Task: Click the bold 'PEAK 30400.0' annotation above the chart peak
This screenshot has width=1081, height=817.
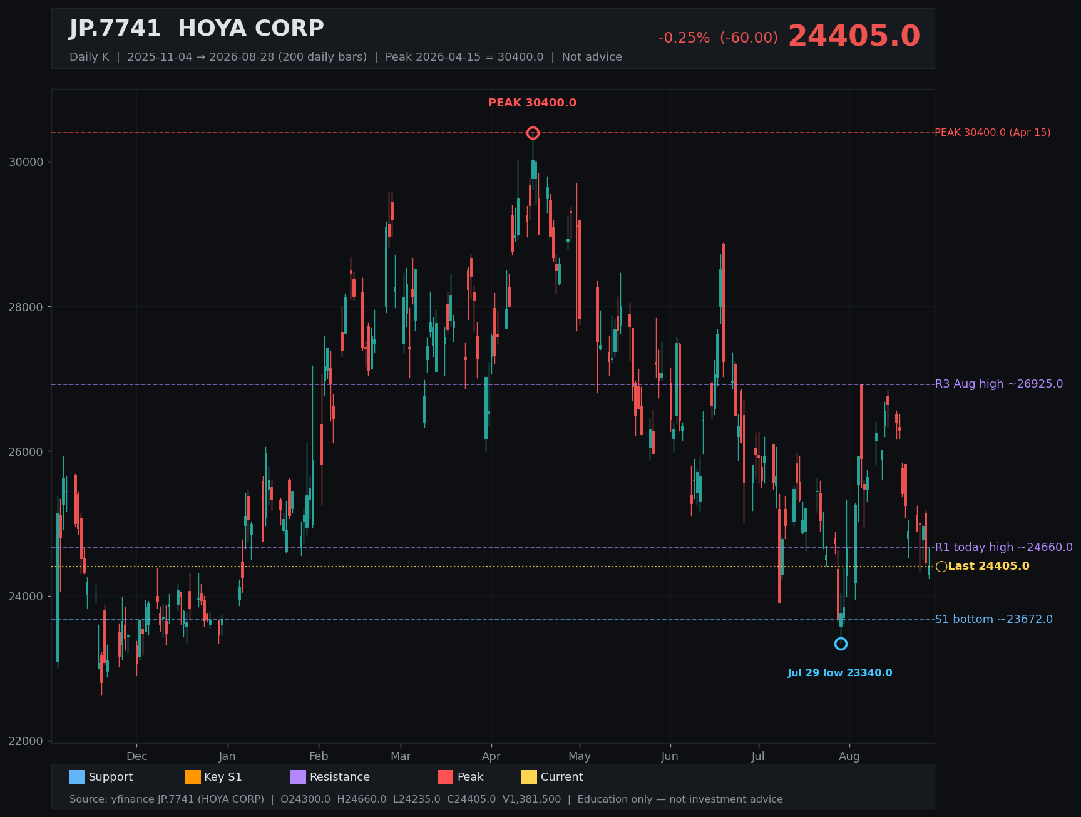Action: [x=532, y=103]
